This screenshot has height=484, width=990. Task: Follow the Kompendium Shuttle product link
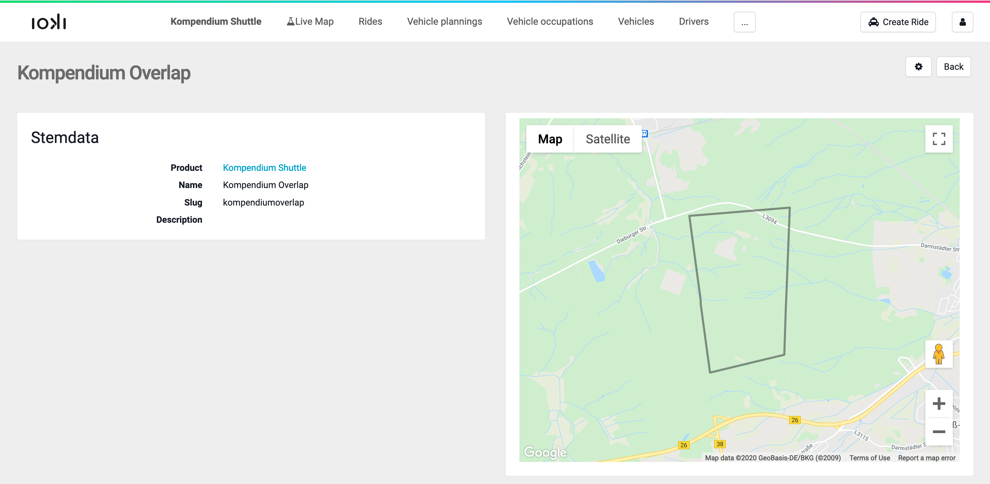265,168
